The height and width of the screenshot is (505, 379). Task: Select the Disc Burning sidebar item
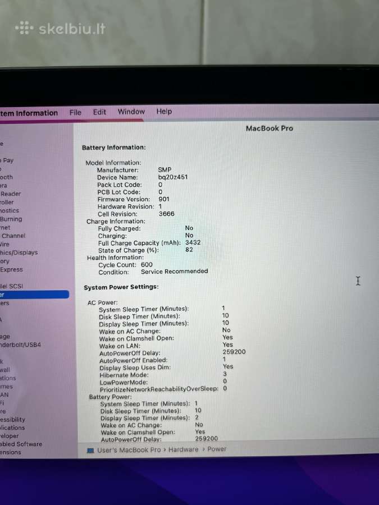[11, 219]
